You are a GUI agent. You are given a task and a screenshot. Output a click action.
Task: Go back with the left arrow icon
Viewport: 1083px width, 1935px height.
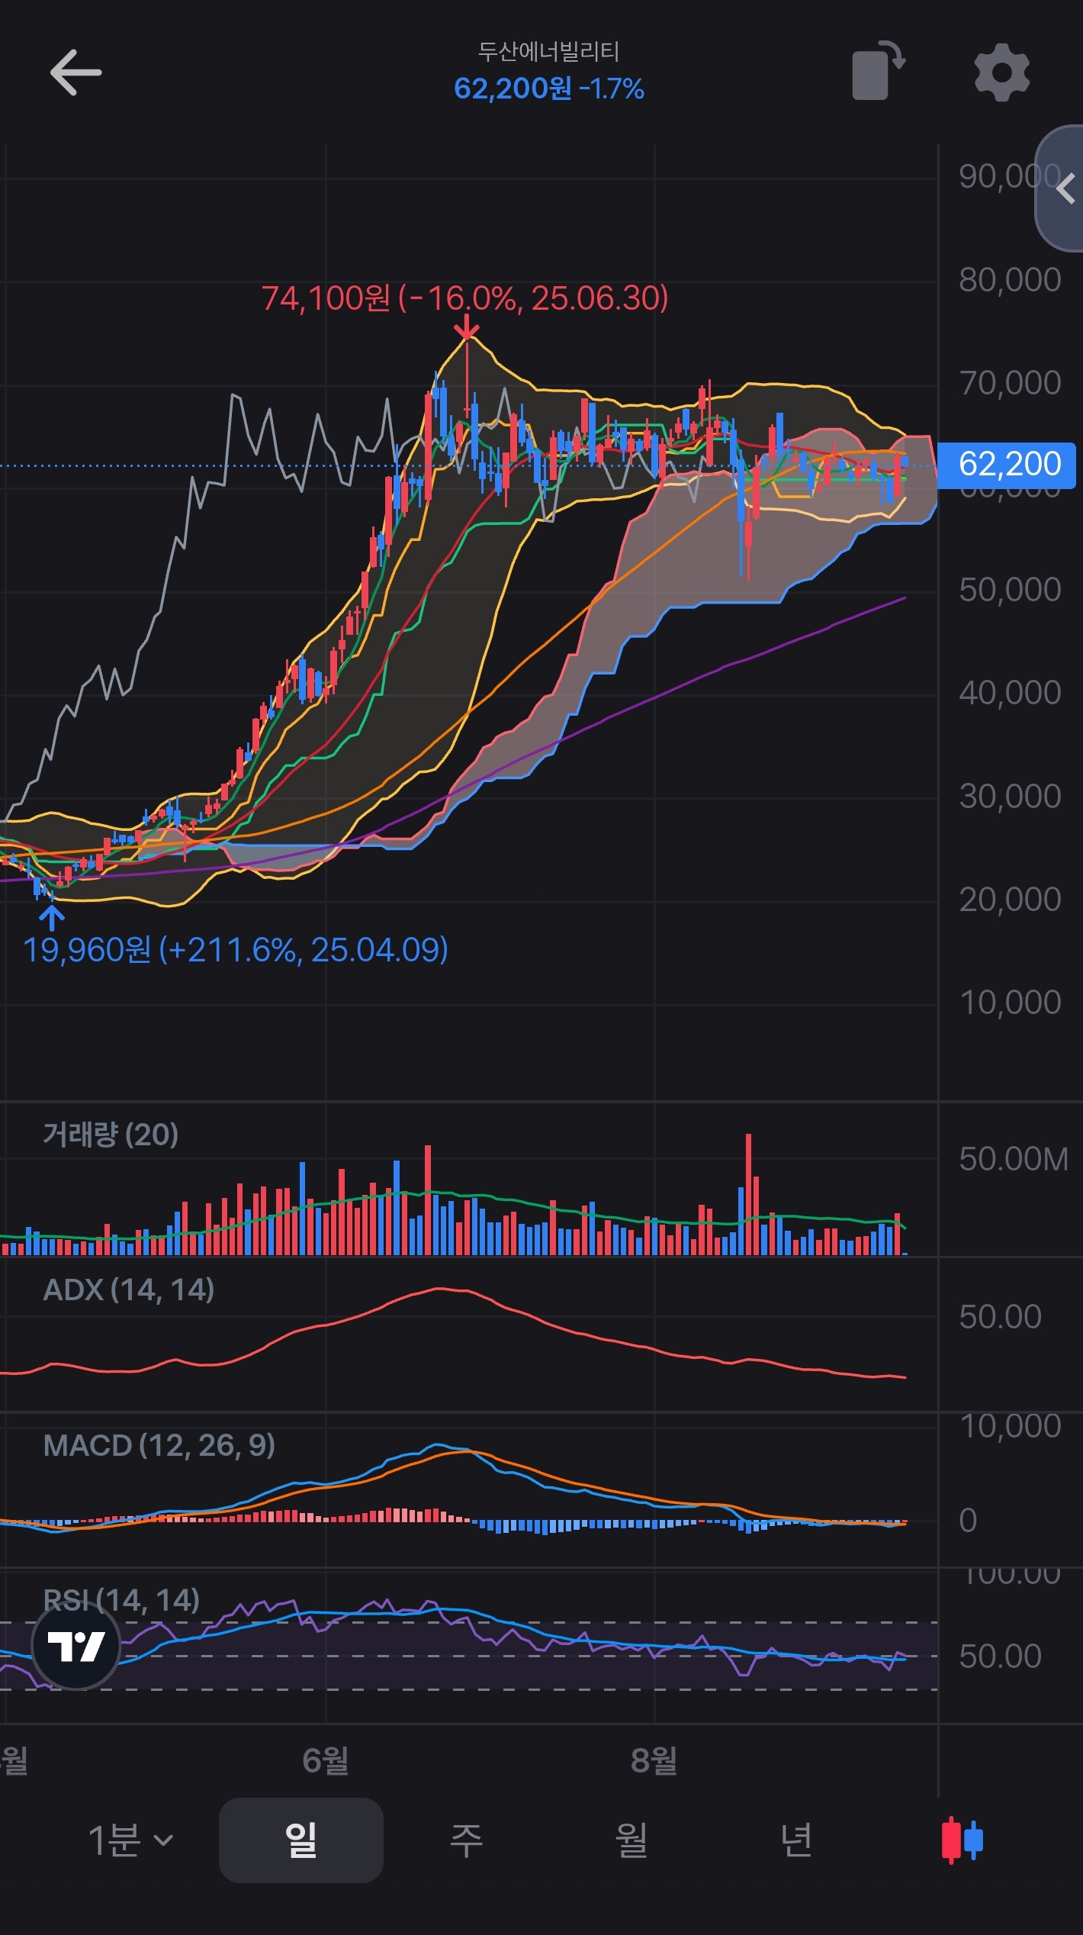click(x=76, y=72)
